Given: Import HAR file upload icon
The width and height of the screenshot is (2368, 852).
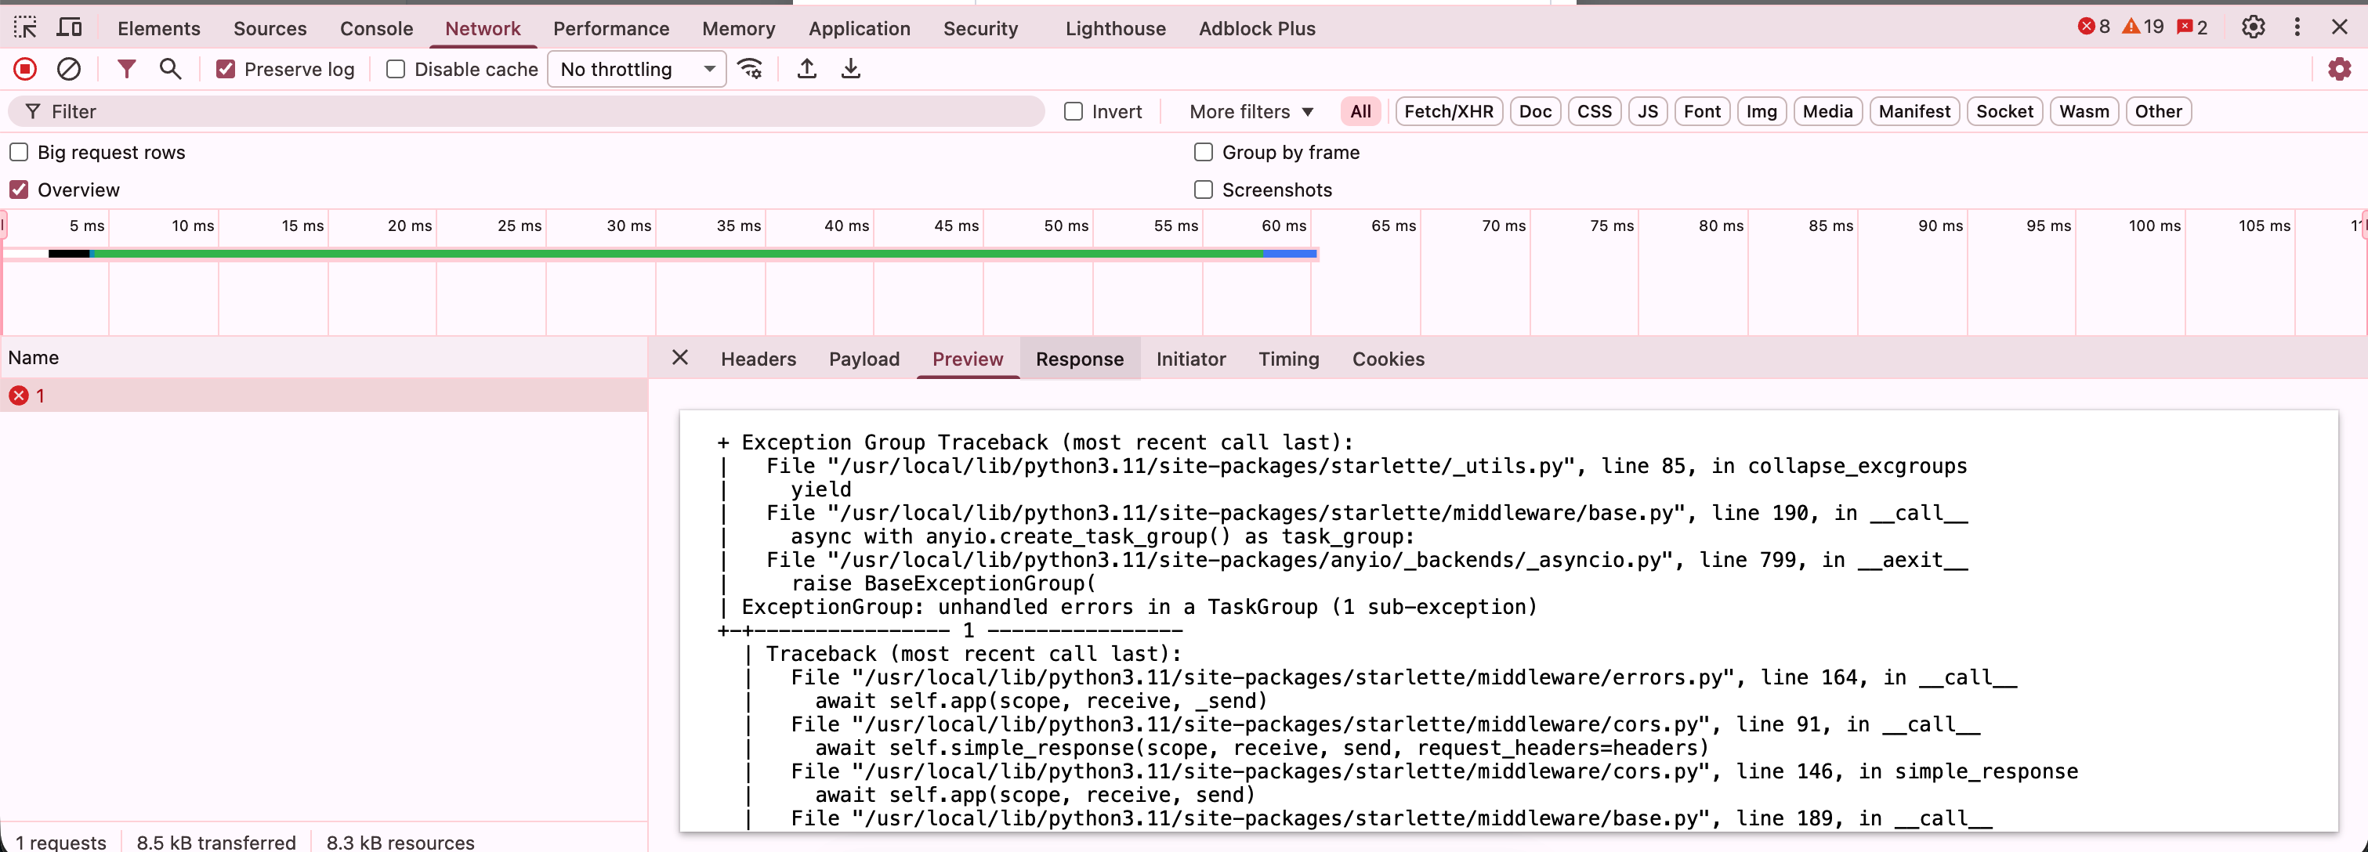Looking at the screenshot, I should point(806,69).
